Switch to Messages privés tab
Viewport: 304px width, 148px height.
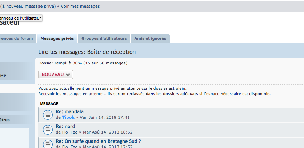pyautogui.click(x=57, y=39)
